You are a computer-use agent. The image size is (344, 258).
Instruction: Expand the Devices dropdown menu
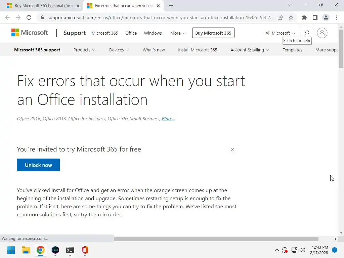pyautogui.click(x=119, y=50)
